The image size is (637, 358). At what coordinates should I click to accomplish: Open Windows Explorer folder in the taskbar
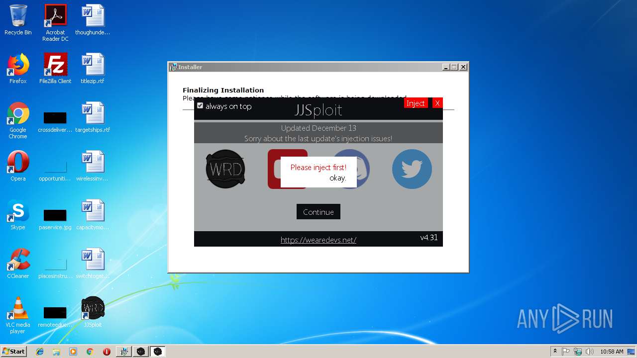[x=56, y=352]
